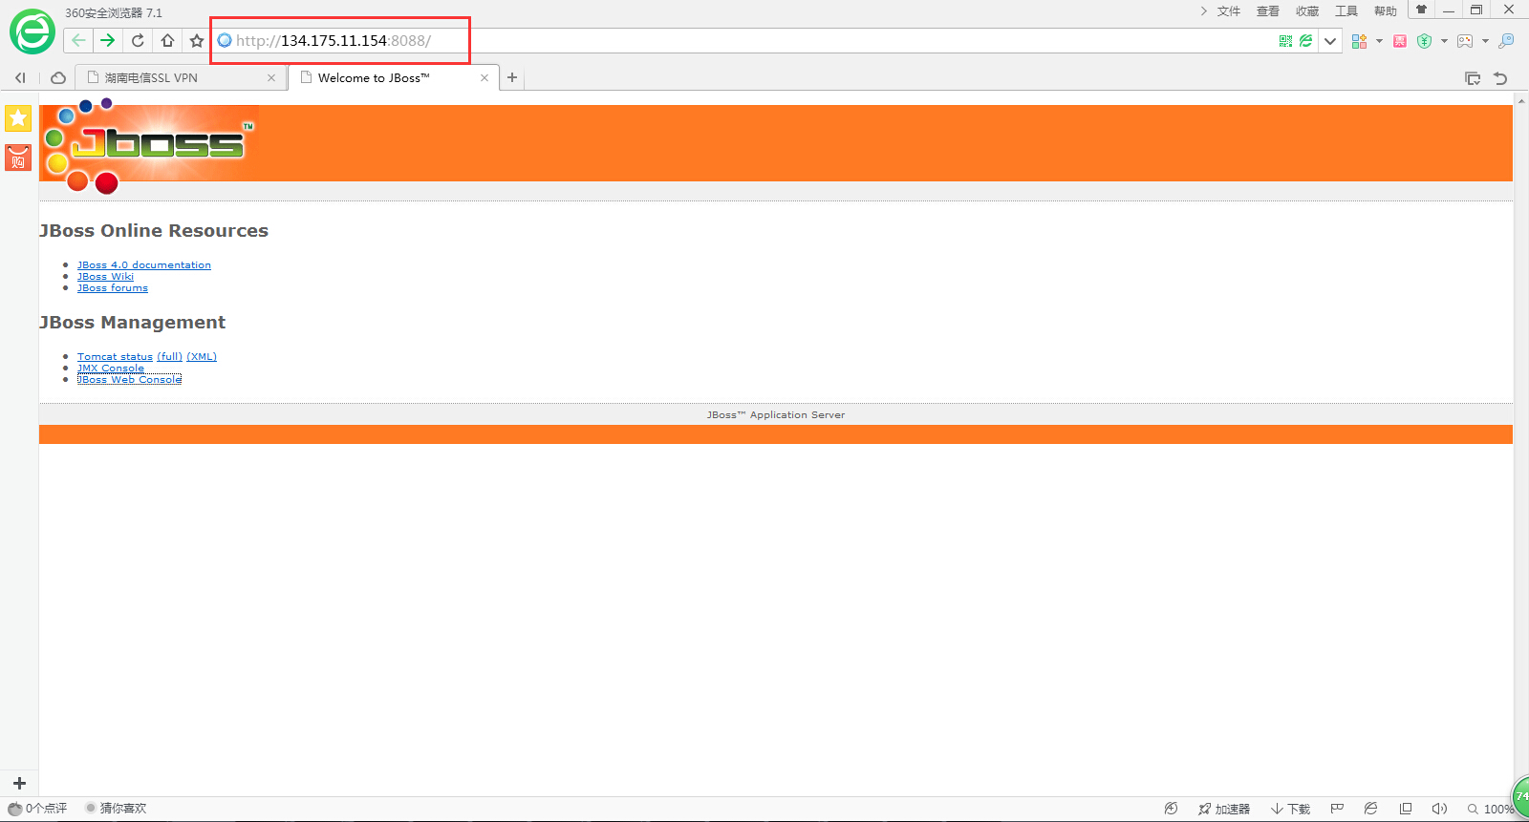Open the (full) Tomcat status link
The image size is (1529, 822).
point(169,357)
